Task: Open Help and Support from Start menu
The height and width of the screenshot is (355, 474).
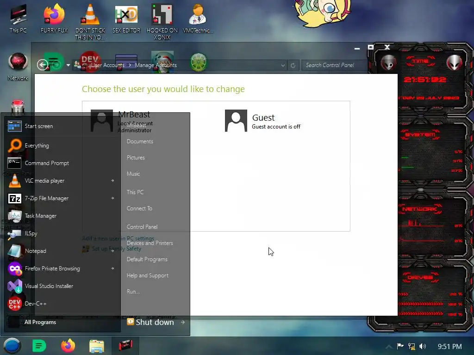Action: click(148, 275)
